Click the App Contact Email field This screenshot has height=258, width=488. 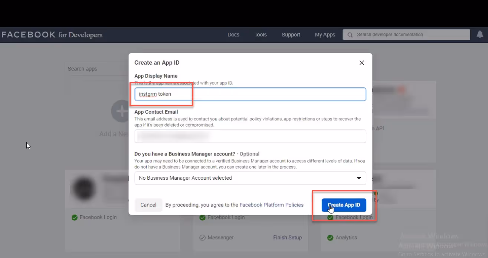coord(250,136)
